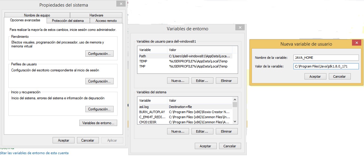The height and width of the screenshot is (156, 364).
Task: Select BURN_AUTOPLAY in system variables list
Action: point(184,112)
